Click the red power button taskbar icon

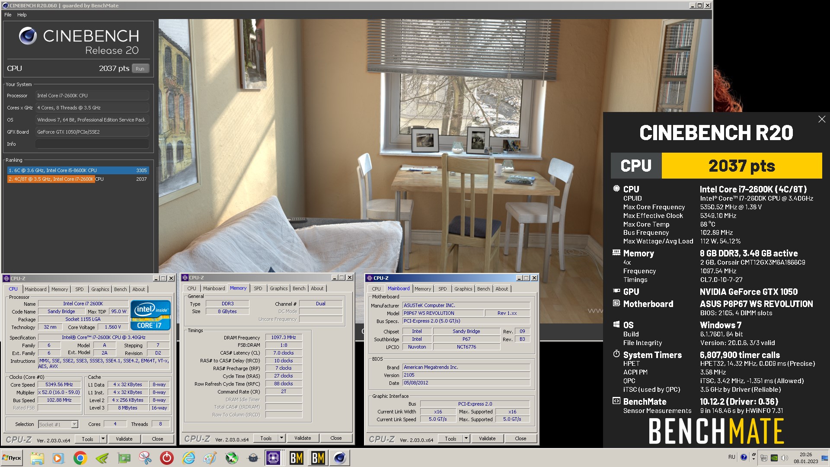167,458
